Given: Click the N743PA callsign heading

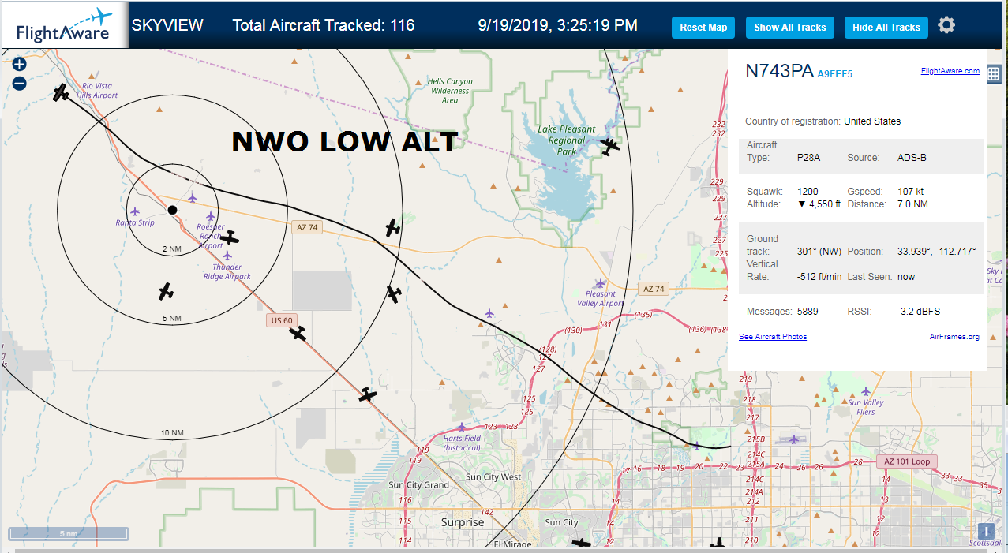Looking at the screenshot, I should pyautogui.click(x=779, y=71).
